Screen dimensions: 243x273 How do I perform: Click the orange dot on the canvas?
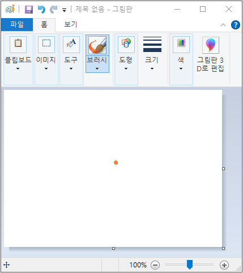[116, 162]
